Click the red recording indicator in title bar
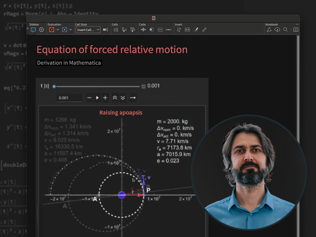The width and height of the screenshot is (316, 237). [154, 18]
